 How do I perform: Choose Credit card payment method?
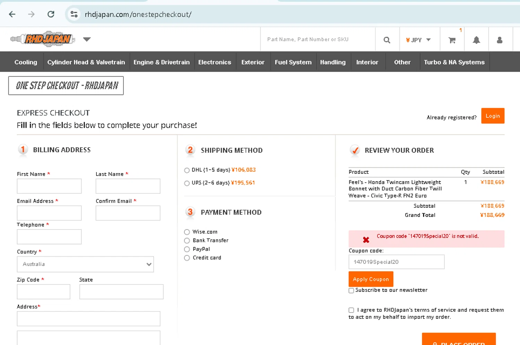point(187,258)
